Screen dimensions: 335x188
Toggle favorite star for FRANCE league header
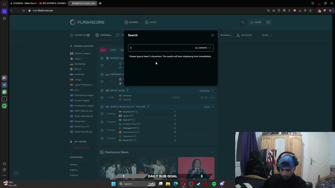pos(102,58)
